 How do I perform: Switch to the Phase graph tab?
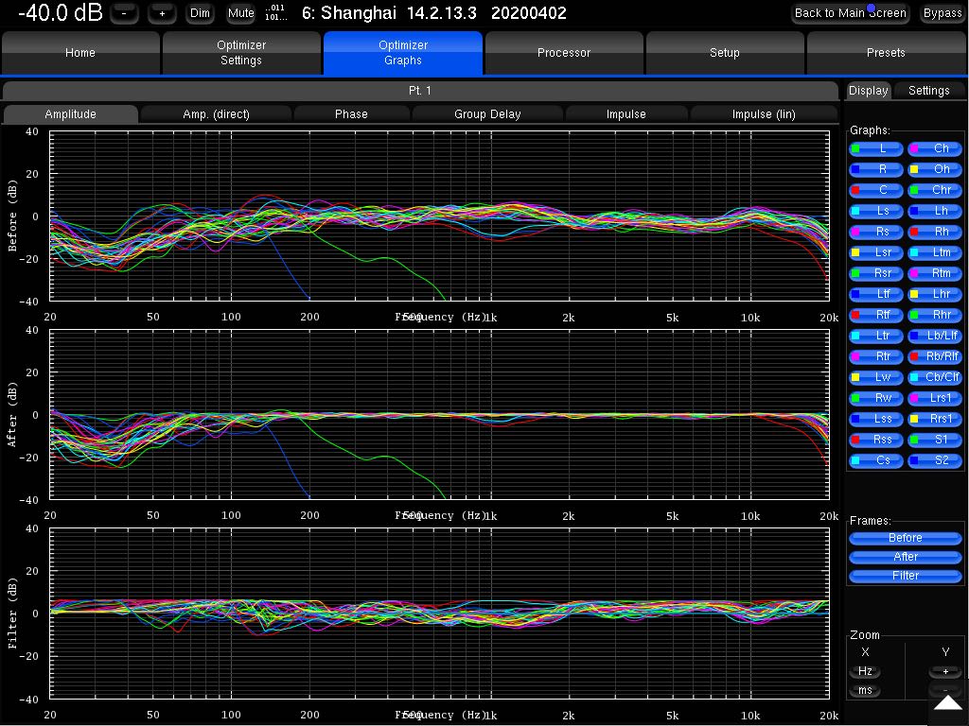pyautogui.click(x=351, y=114)
